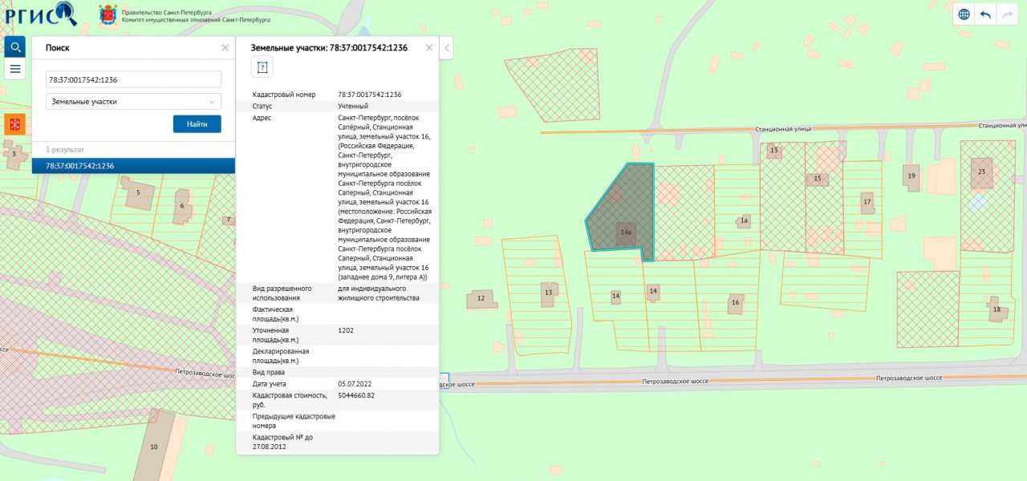Click the globe full-extent icon
Viewport: 1027px width, 481px height.
point(964,14)
